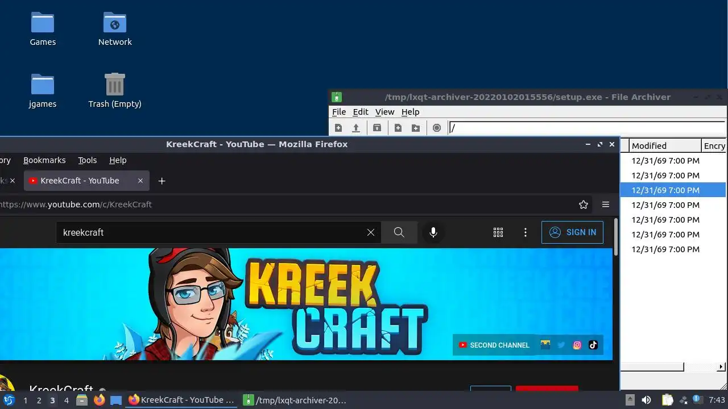Open the Games folder on desktop
Viewport: 728px width, 409px height.
(x=43, y=28)
